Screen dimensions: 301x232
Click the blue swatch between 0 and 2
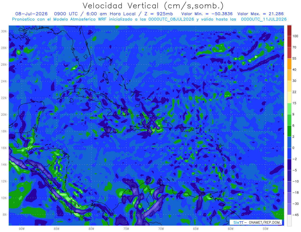tap(289, 142)
